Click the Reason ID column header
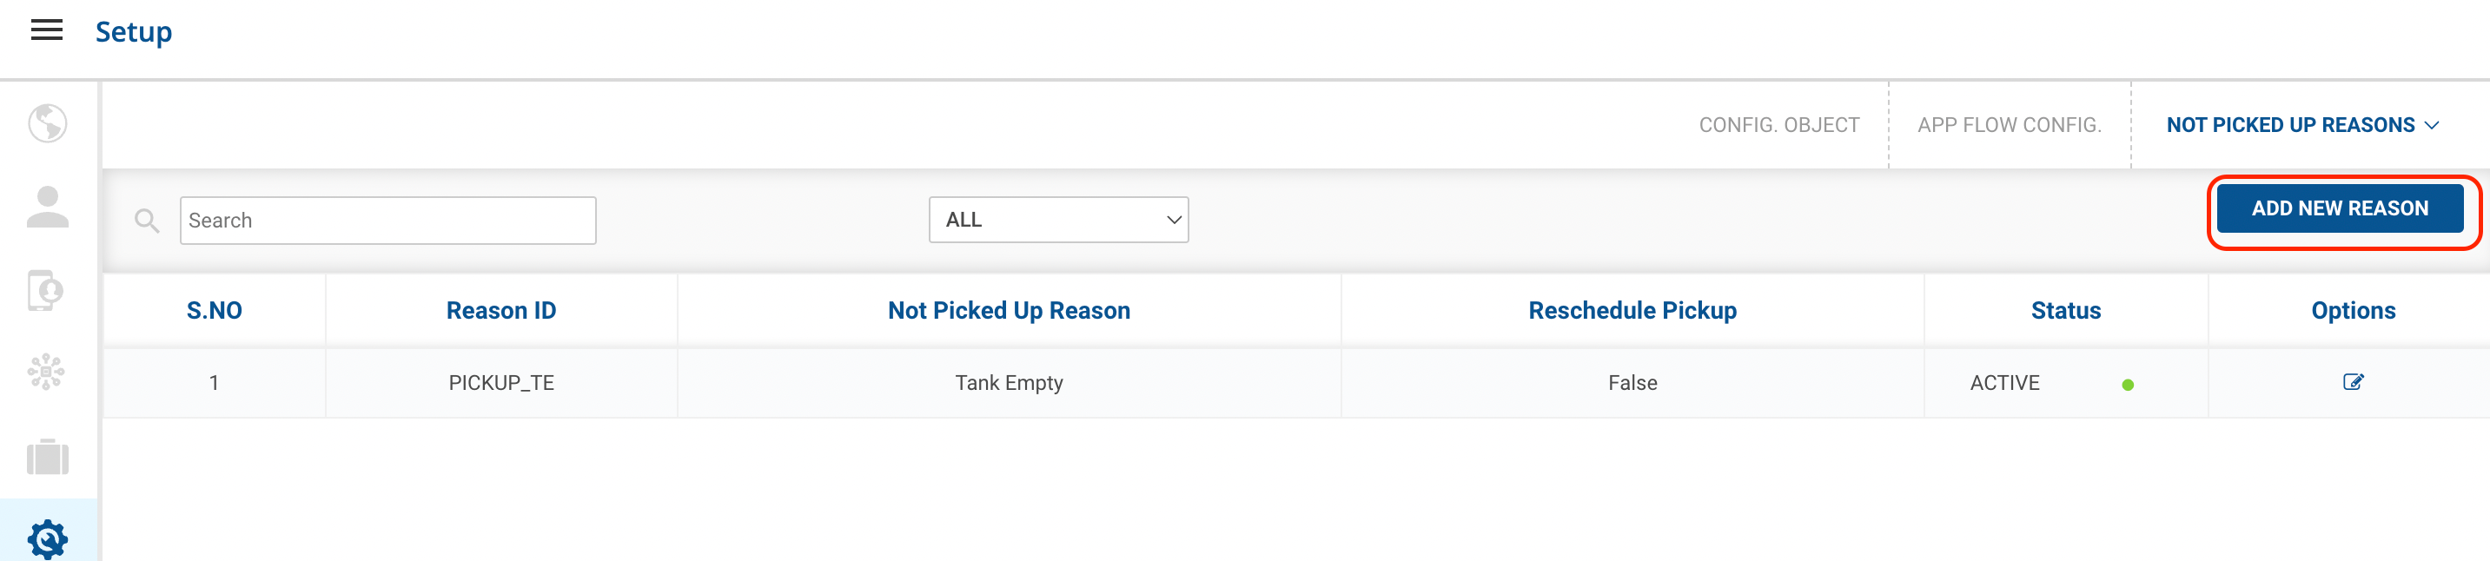This screenshot has height=561, width=2490. (x=500, y=311)
